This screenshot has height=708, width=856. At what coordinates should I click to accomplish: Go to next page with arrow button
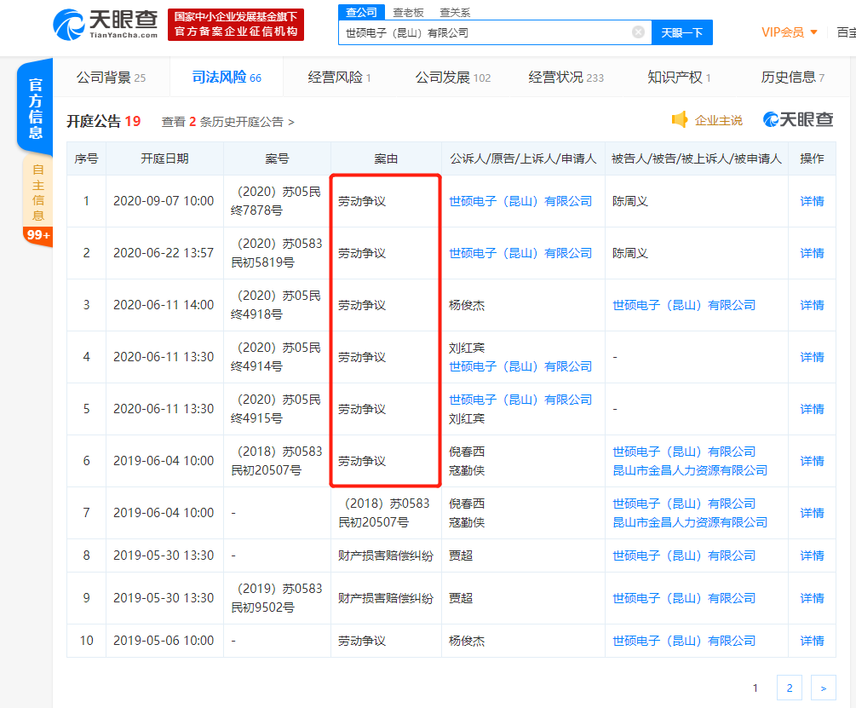(823, 688)
